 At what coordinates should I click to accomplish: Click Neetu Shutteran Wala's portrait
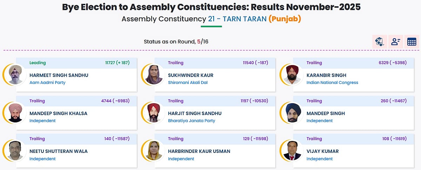pyautogui.click(x=16, y=151)
